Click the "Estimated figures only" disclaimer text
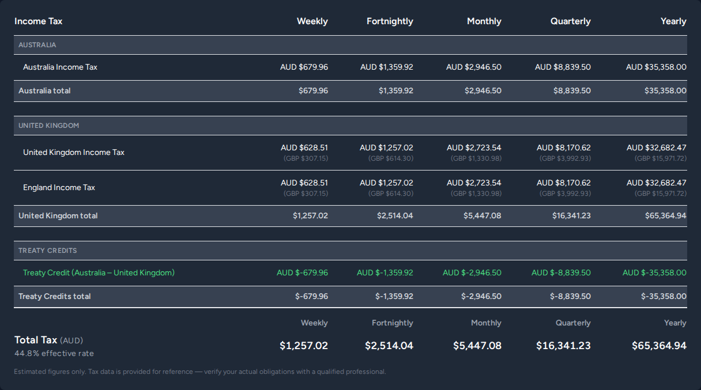 [200, 372]
